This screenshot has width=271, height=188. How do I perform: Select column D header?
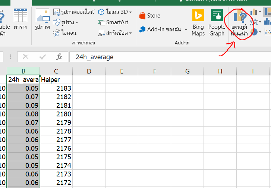click(x=89, y=71)
